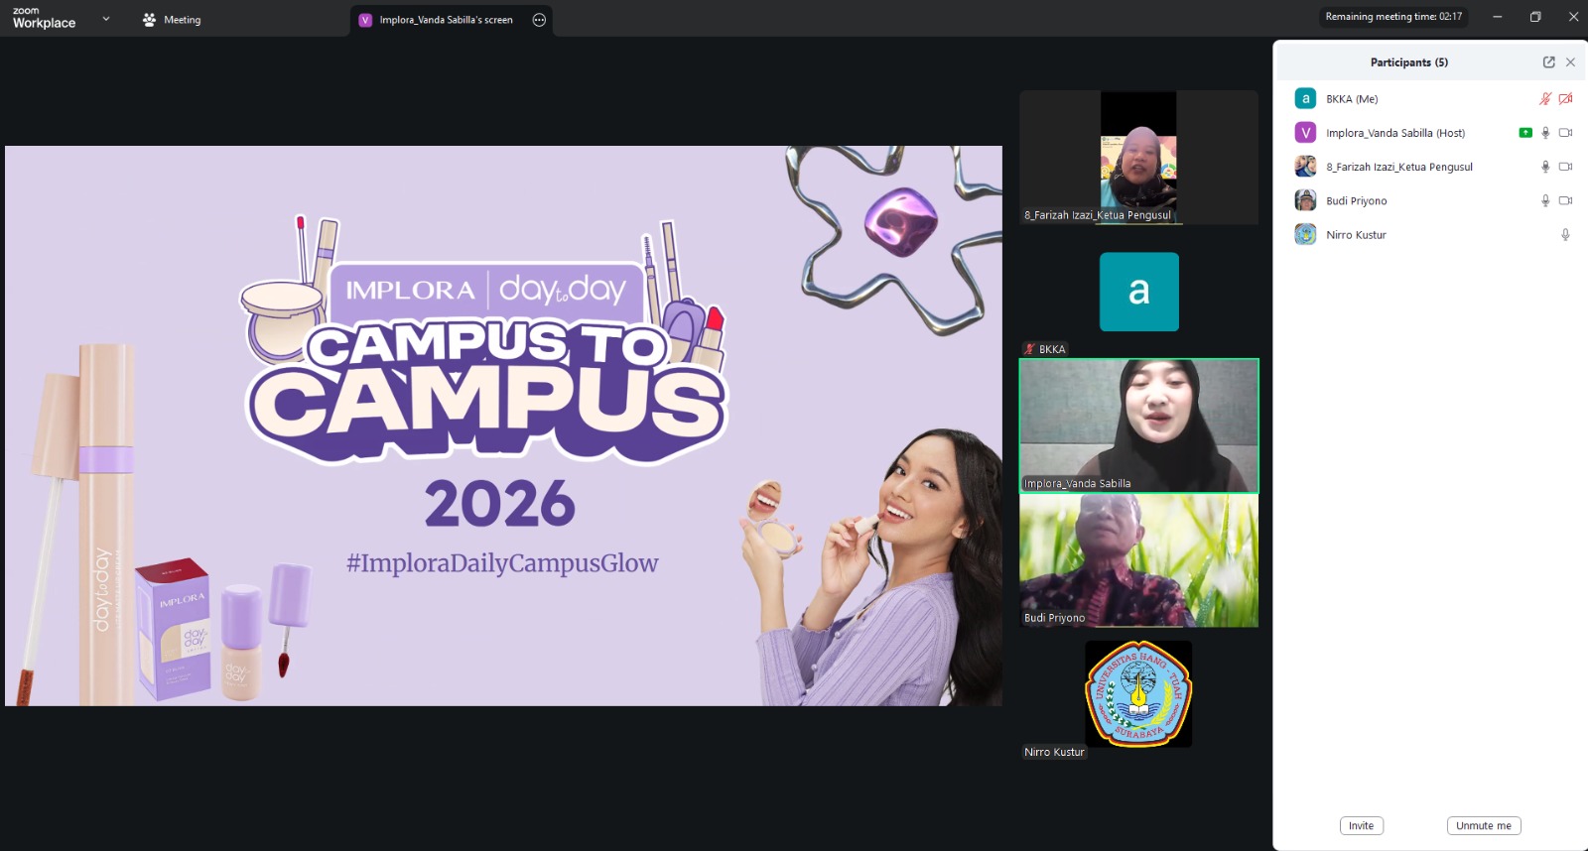1588x851 pixels.
Task: Select Budi Priyono's video tile
Action: 1138,560
